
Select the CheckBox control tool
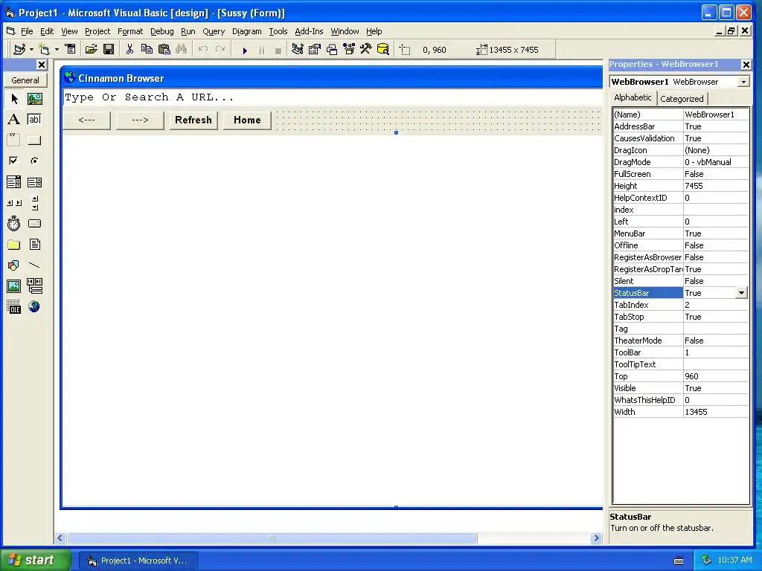click(x=14, y=161)
